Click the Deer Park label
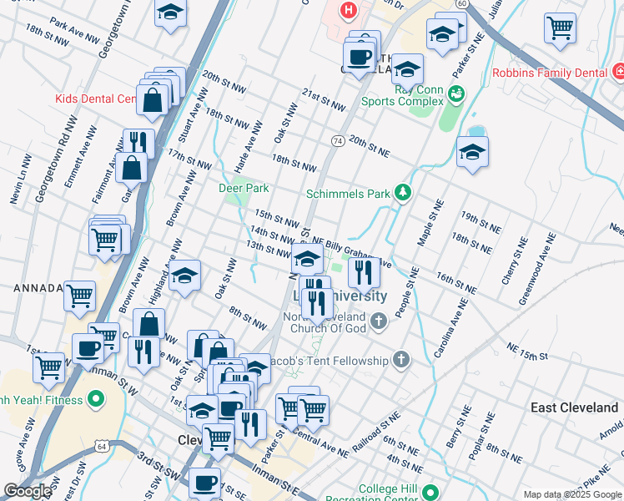The height and width of the screenshot is (501, 624). (244, 188)
